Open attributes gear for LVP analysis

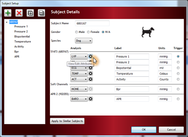90,56
